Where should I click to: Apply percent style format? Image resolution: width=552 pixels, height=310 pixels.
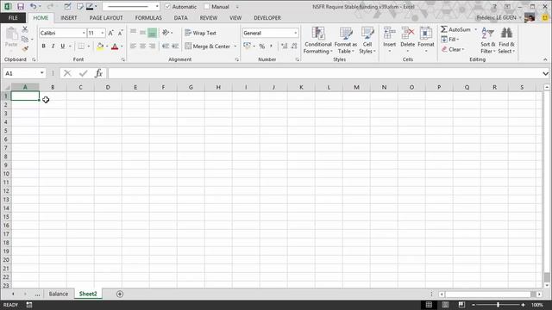point(262,46)
